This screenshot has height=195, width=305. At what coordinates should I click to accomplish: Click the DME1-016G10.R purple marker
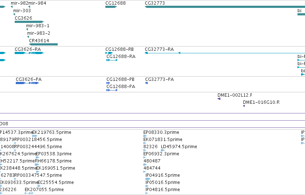pyautogui.click(x=244, y=106)
